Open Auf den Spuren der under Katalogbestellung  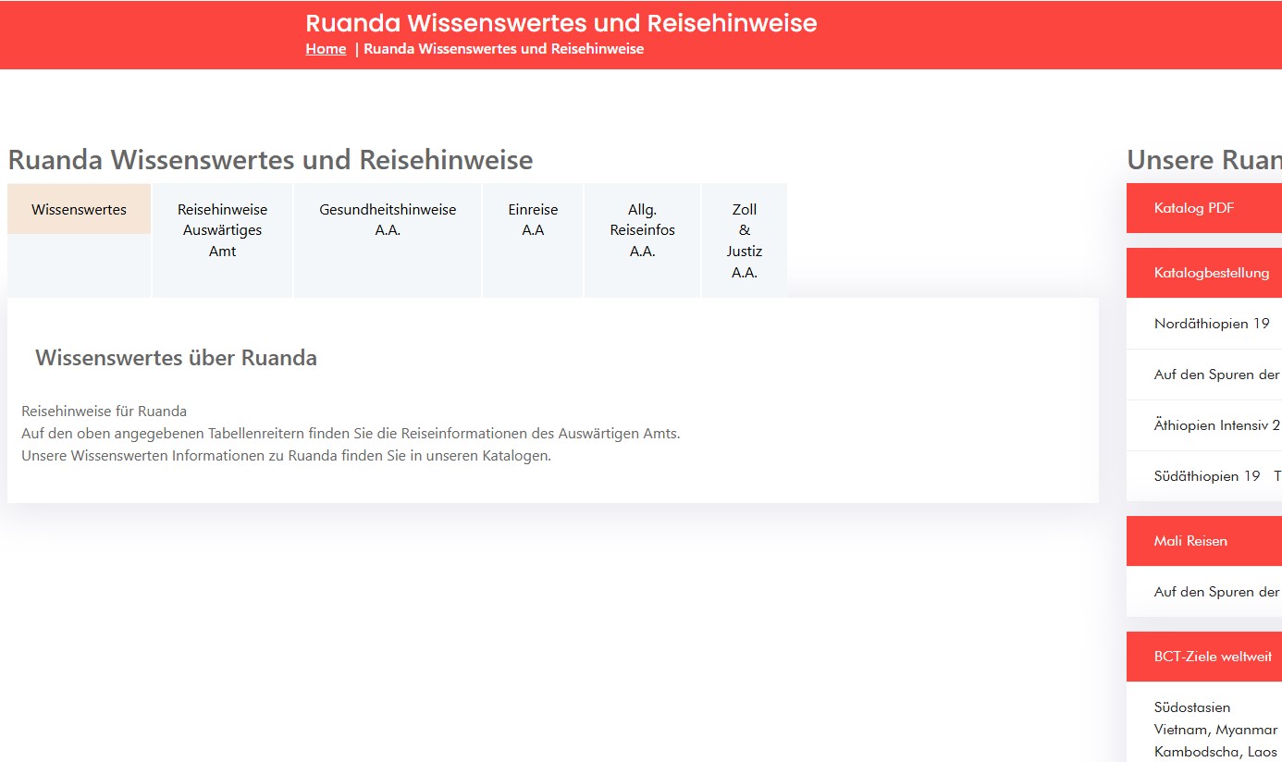click(x=1216, y=375)
